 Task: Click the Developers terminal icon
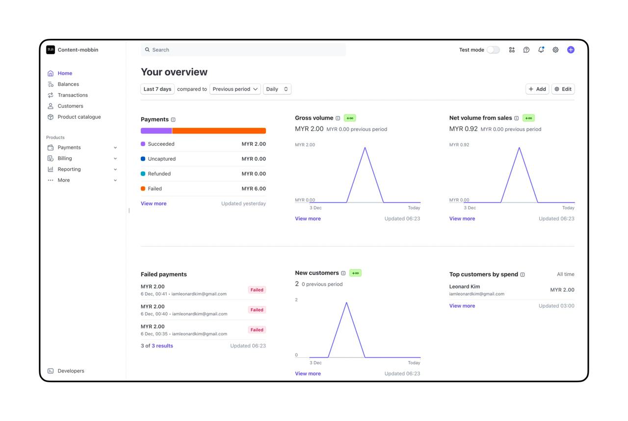pos(51,371)
